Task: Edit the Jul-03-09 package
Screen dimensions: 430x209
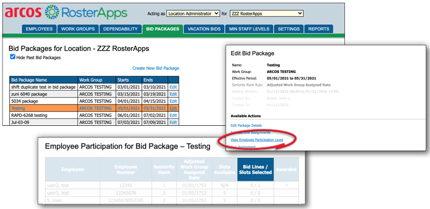Action: [173, 122]
